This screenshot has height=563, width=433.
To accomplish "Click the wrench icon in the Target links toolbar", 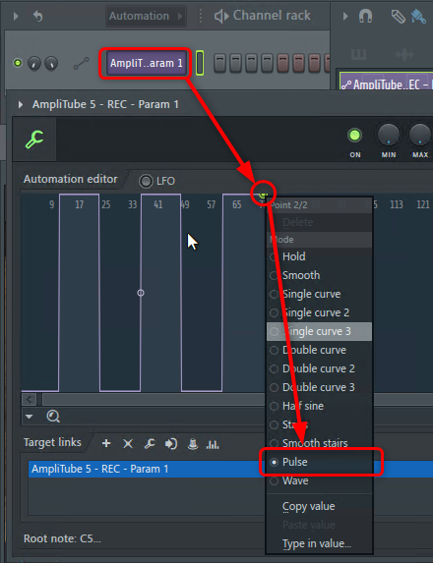I will (150, 444).
